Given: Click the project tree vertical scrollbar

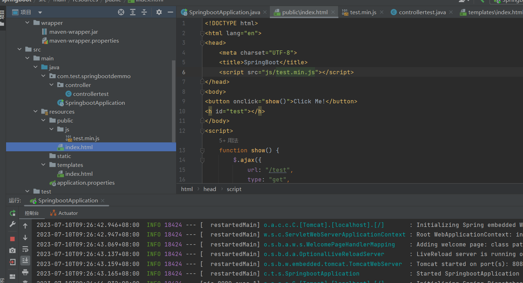Looking at the screenshot, I should point(174,101).
